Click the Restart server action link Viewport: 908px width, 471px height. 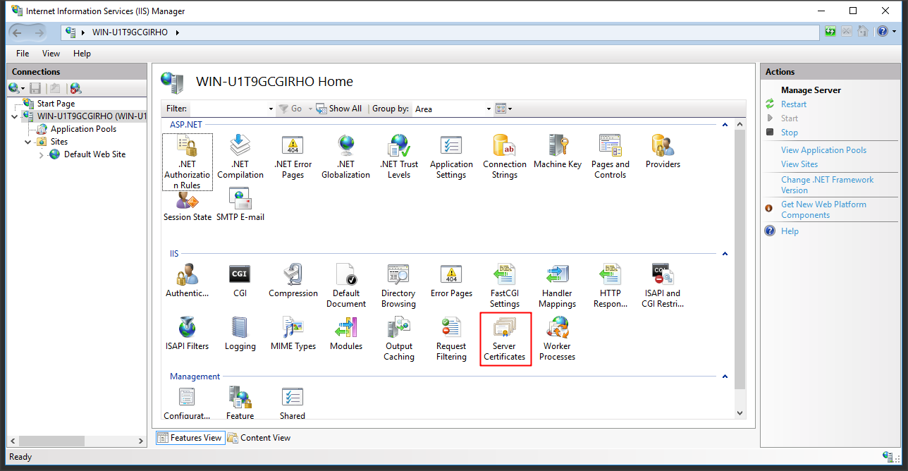coord(793,104)
